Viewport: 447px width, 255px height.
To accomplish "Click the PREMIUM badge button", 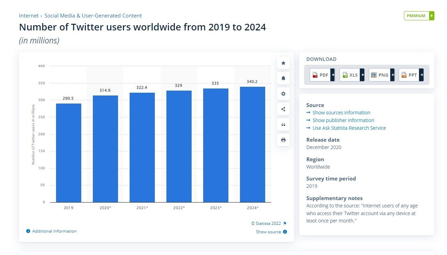I will [x=419, y=16].
